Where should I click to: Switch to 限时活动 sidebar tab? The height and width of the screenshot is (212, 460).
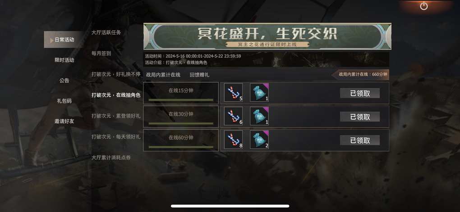[x=64, y=60]
